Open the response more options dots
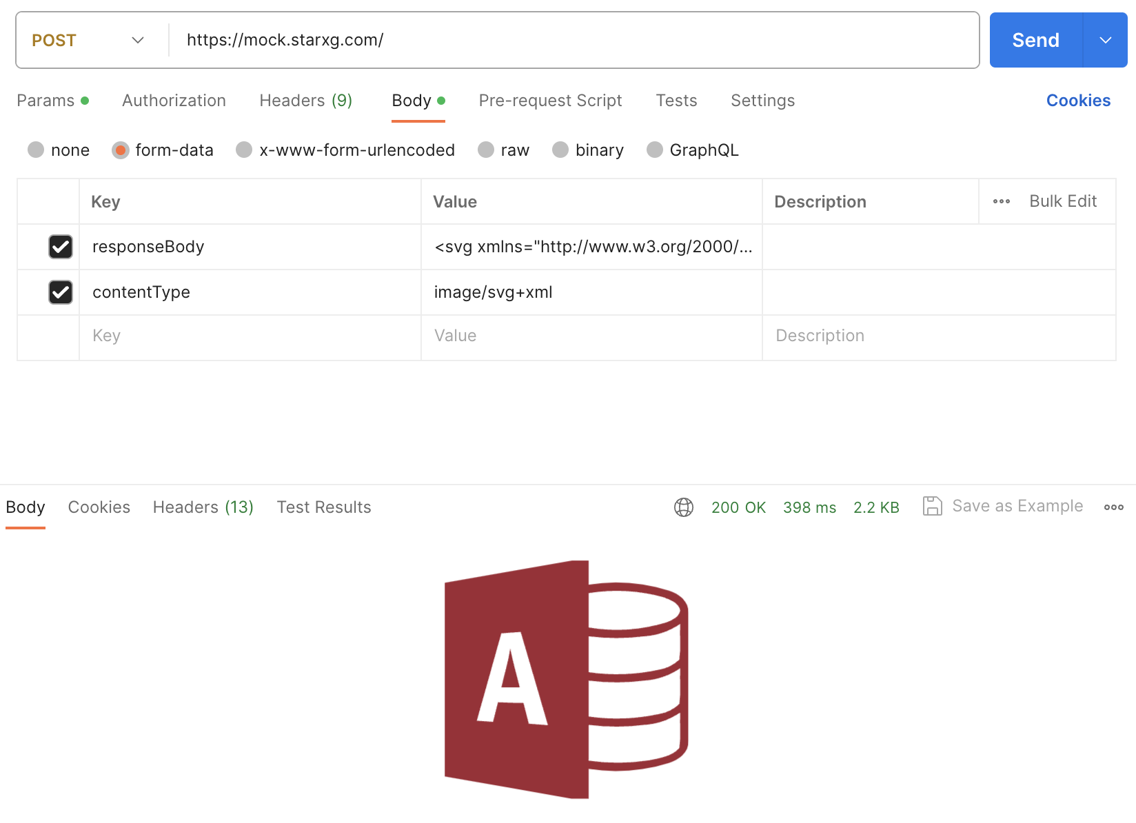Image resolution: width=1136 pixels, height=823 pixels. pos(1113,507)
